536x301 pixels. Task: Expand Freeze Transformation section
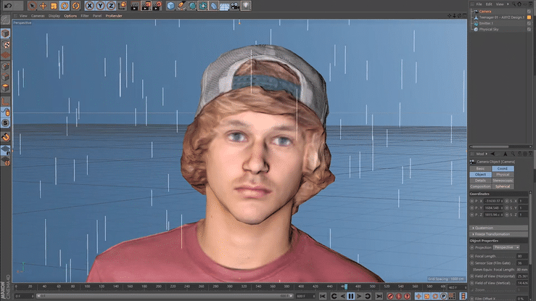499,234
